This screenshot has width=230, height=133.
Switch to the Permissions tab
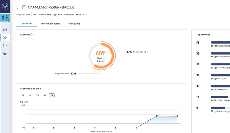click(74, 24)
